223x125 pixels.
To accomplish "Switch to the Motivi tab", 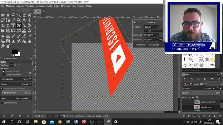I will coord(186,84).
